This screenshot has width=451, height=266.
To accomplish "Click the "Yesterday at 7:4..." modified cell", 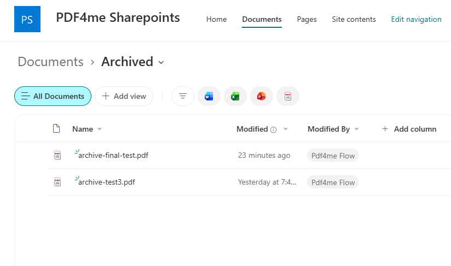I will point(267,182).
